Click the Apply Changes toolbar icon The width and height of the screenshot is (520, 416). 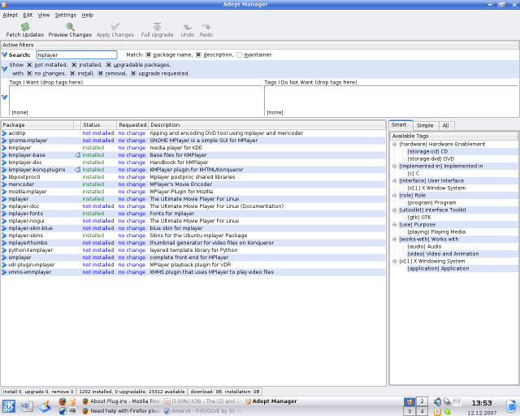coord(115,27)
